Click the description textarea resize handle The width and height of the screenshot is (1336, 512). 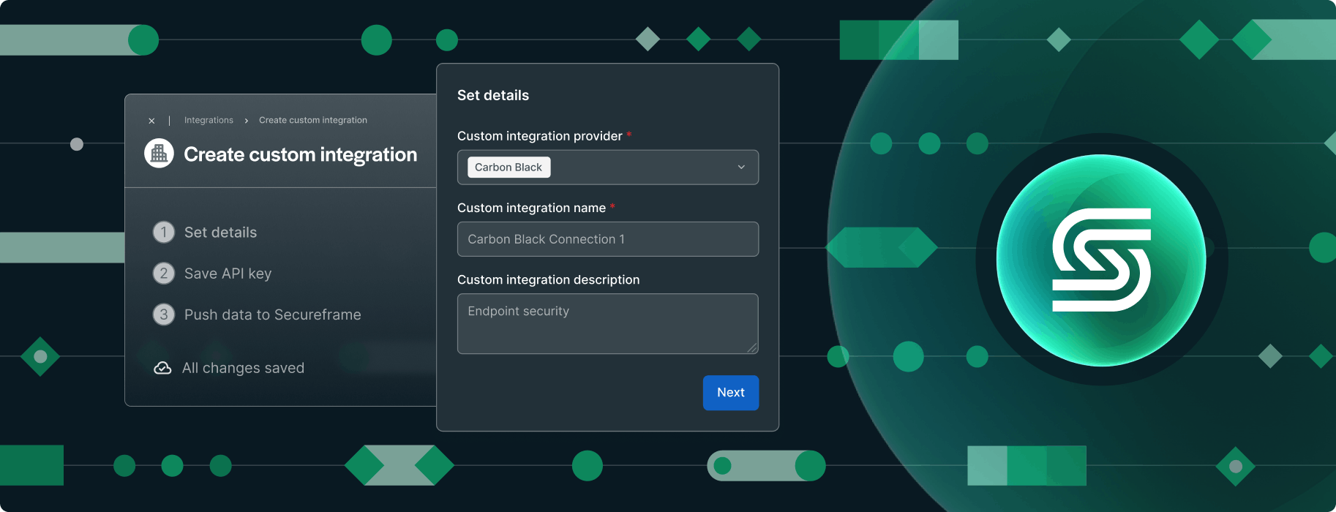[x=752, y=348]
